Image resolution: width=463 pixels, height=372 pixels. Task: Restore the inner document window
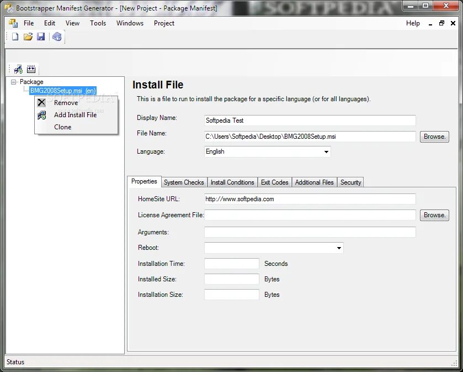(441, 23)
